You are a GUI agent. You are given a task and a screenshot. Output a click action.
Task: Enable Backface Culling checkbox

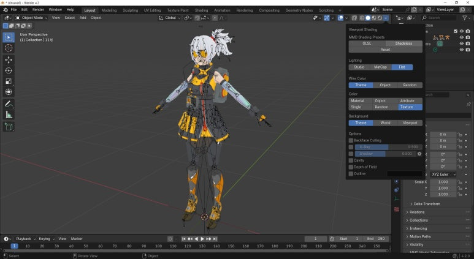click(351, 140)
